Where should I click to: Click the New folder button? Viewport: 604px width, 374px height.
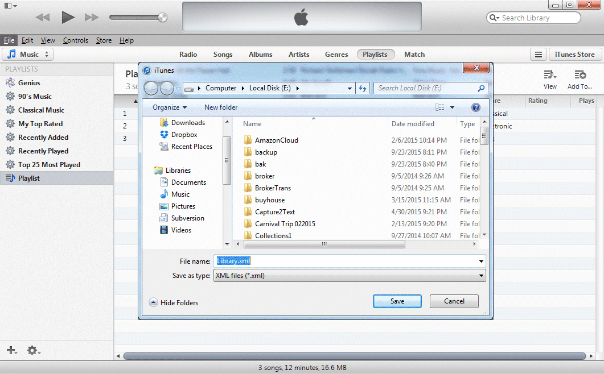pyautogui.click(x=221, y=107)
